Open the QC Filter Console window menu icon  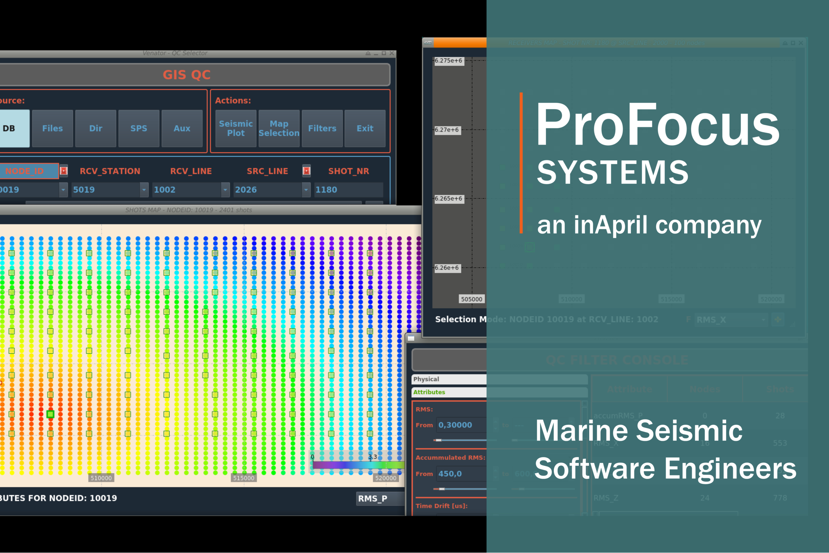[x=411, y=338]
